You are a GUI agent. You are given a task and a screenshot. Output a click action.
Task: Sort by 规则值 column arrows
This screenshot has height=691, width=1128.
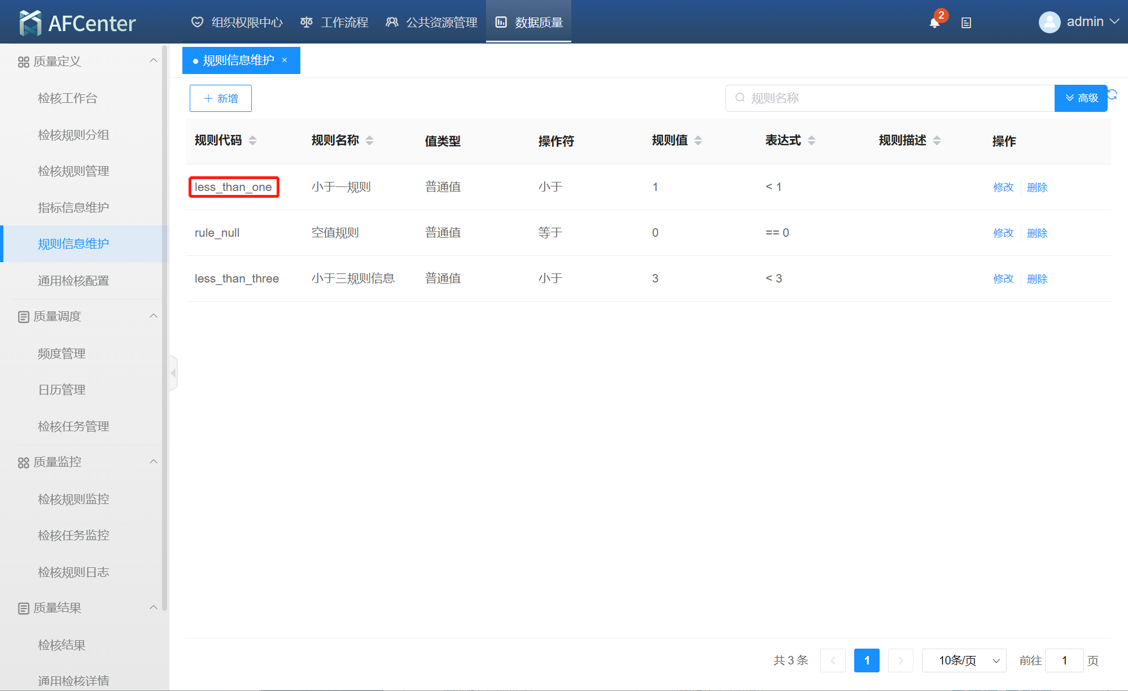coord(698,140)
